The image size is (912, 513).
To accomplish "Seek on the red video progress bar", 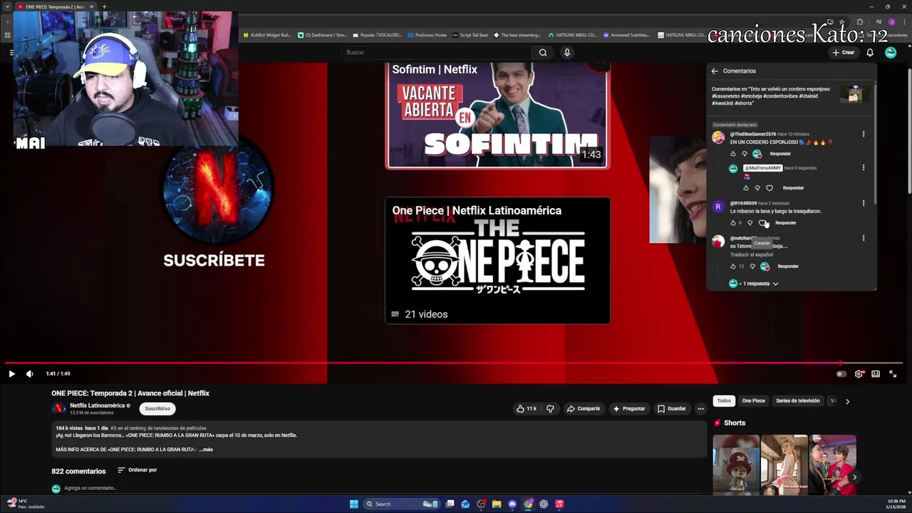I will coord(453,363).
